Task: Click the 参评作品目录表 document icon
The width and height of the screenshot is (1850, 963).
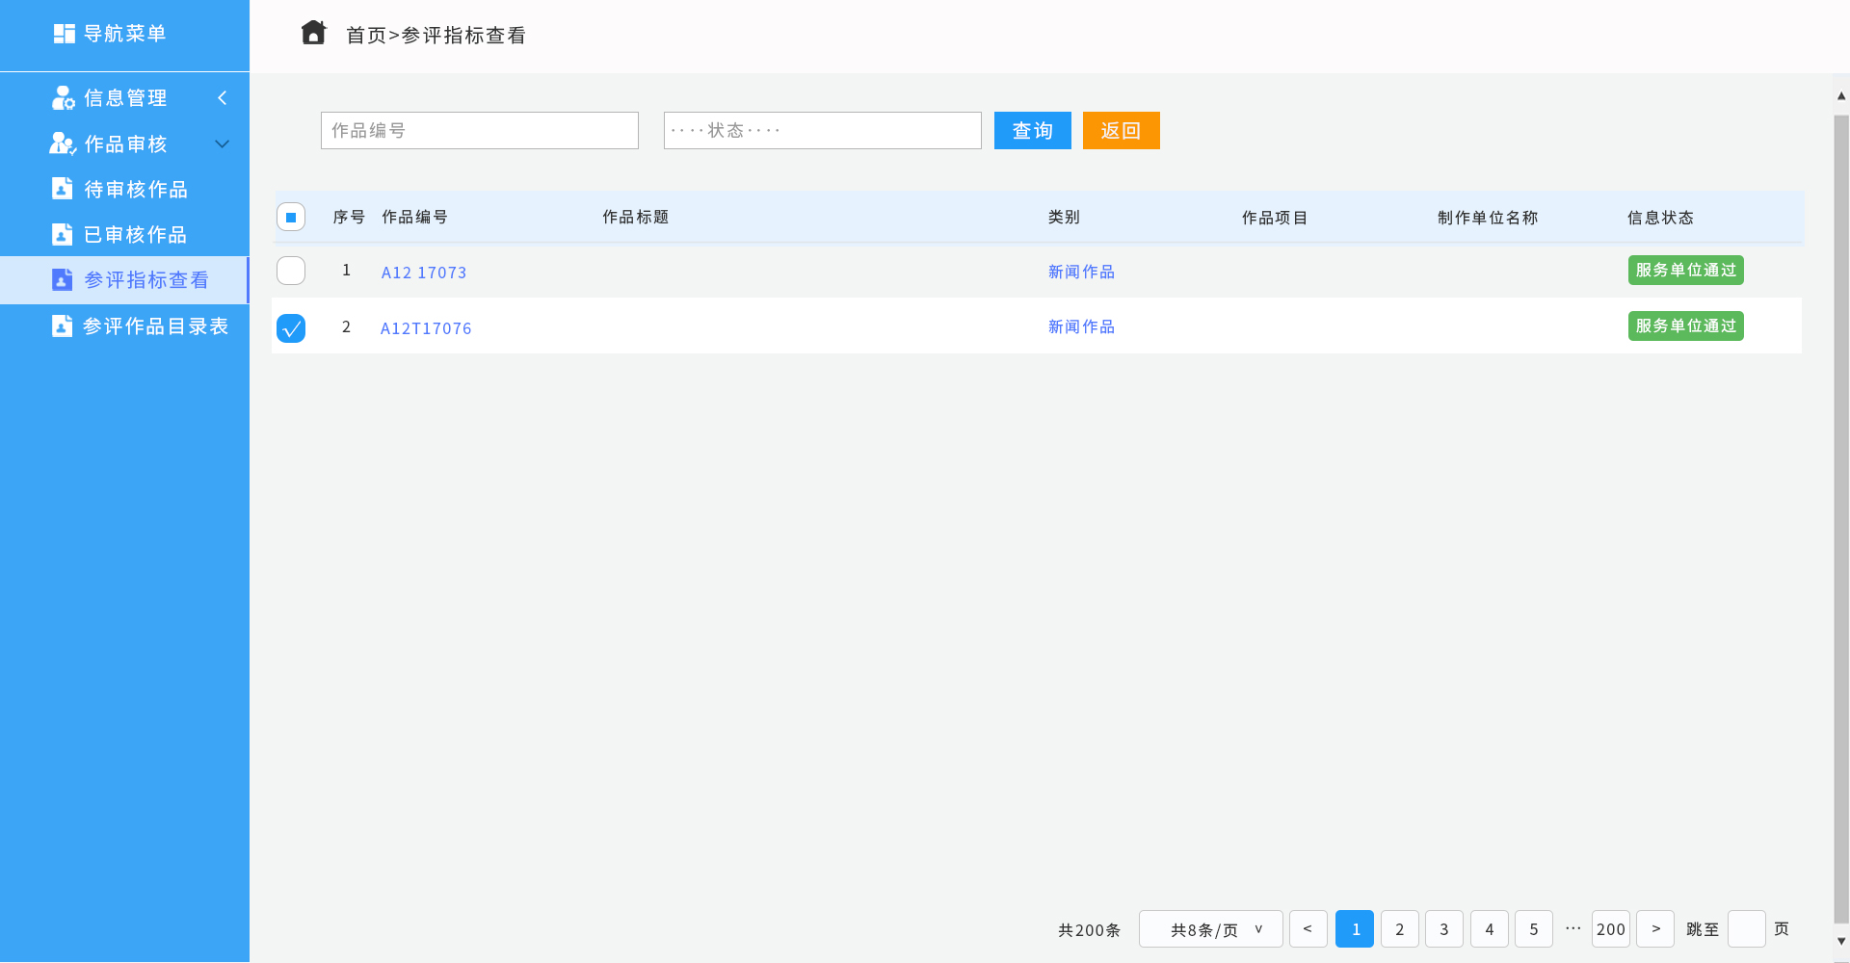Action: [x=63, y=325]
